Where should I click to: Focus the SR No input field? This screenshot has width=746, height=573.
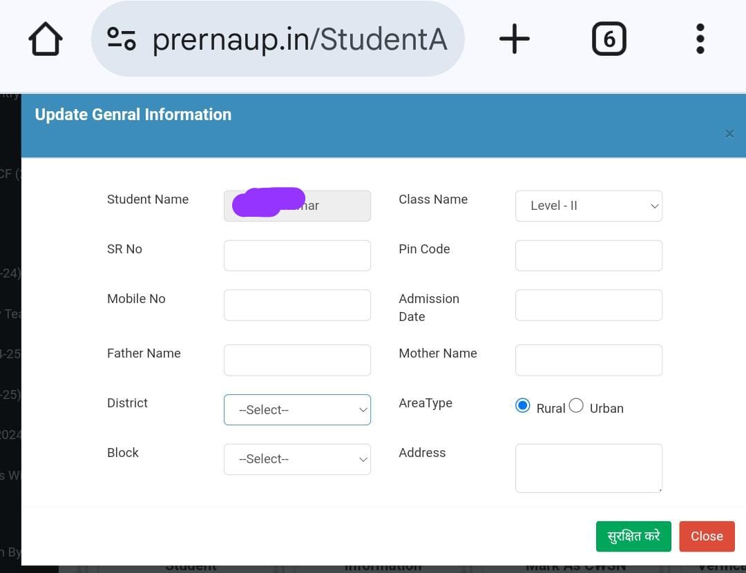pyautogui.click(x=297, y=255)
